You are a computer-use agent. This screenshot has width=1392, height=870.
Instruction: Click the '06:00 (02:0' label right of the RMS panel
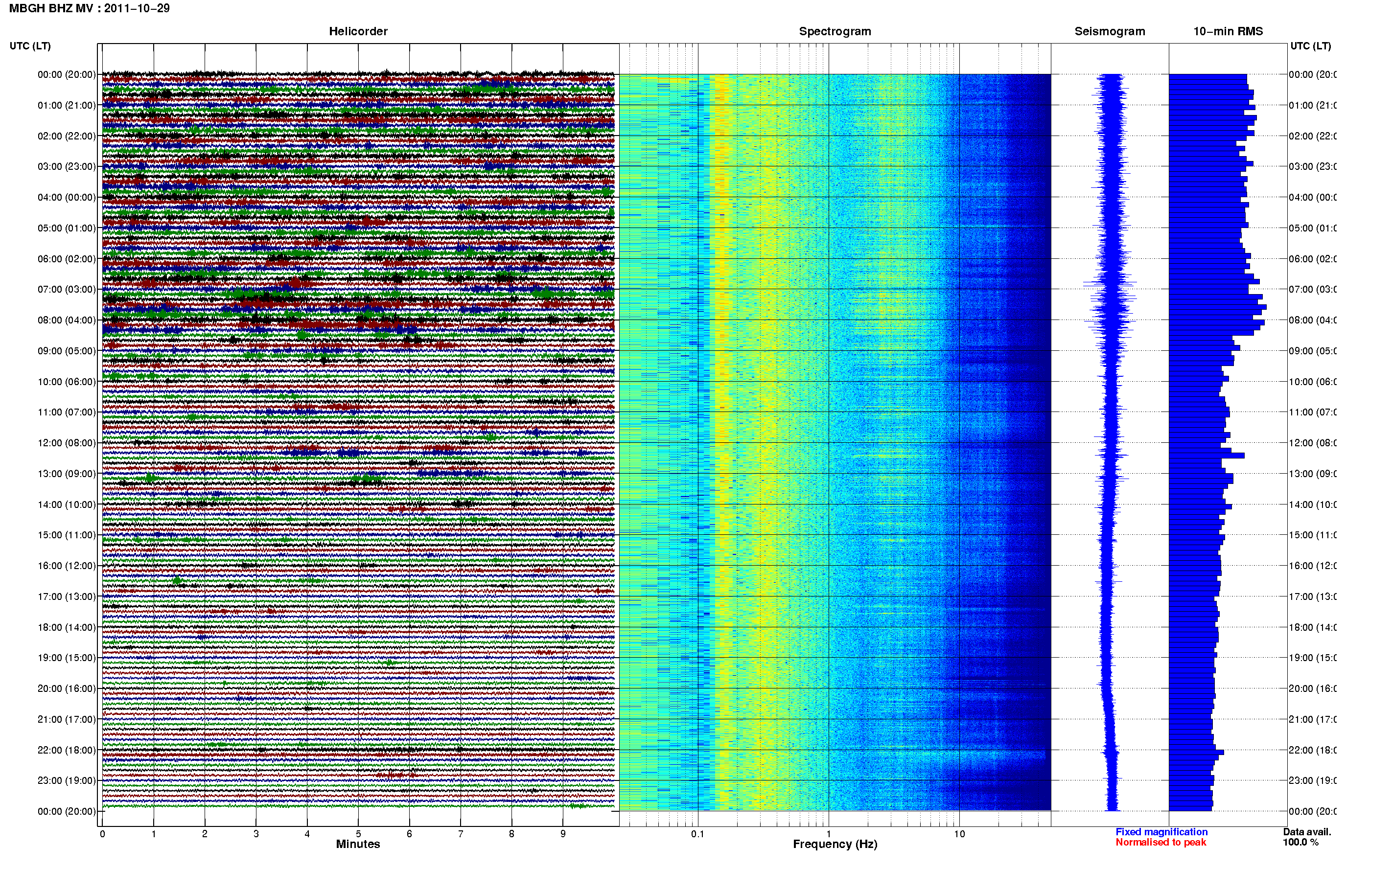[1313, 259]
